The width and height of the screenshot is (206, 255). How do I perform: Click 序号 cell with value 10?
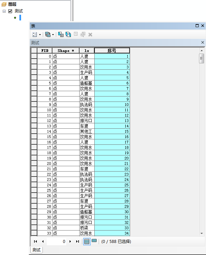(x=112, y=105)
